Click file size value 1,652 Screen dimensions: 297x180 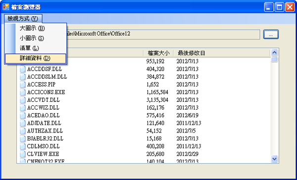point(152,85)
